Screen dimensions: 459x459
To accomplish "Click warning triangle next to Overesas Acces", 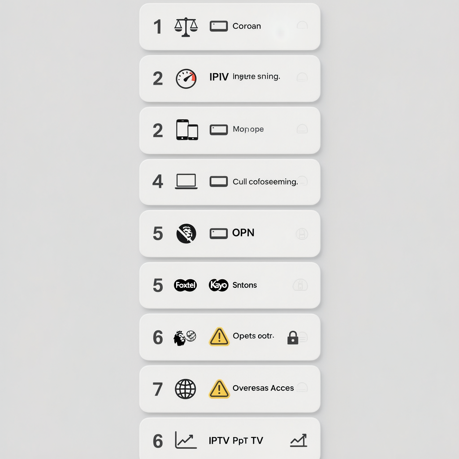I will (219, 389).
